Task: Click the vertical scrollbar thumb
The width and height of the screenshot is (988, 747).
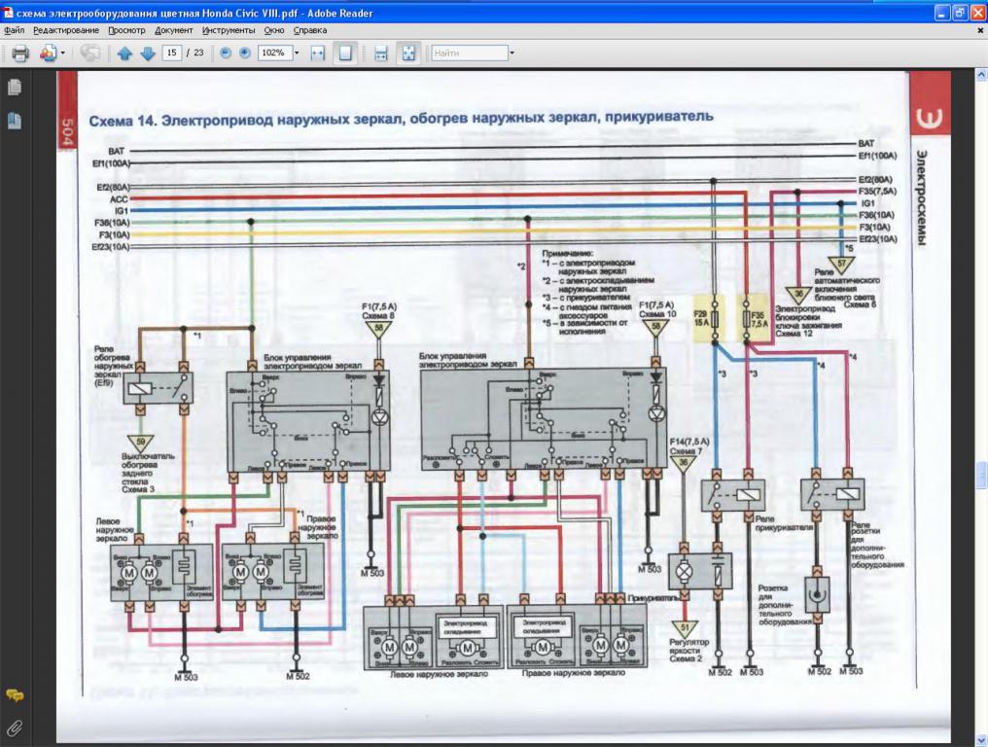Action: click(981, 476)
